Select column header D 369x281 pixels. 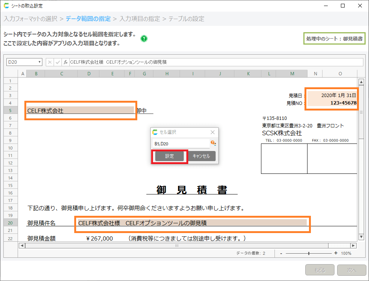pos(89,74)
